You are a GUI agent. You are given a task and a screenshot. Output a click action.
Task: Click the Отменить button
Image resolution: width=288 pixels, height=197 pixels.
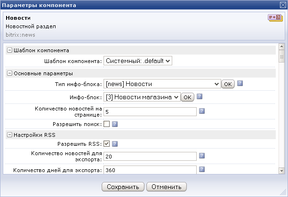167,187
